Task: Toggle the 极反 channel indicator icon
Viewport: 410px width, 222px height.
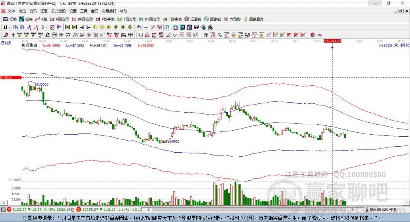Action: point(52,27)
